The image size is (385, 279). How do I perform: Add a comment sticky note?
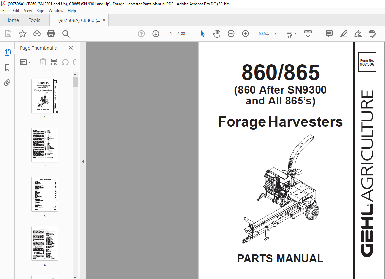pyautogui.click(x=329, y=34)
